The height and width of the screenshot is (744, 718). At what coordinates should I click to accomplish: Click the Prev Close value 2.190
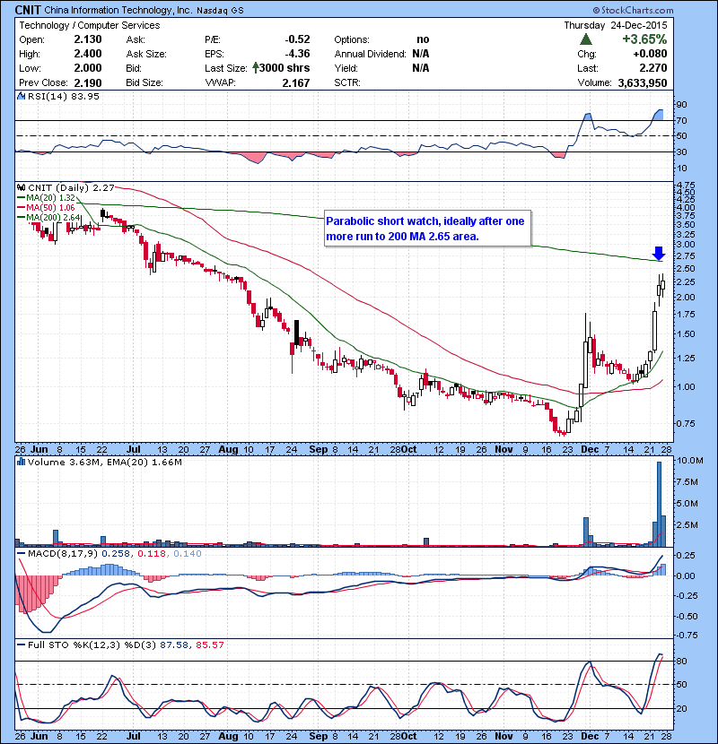click(87, 82)
